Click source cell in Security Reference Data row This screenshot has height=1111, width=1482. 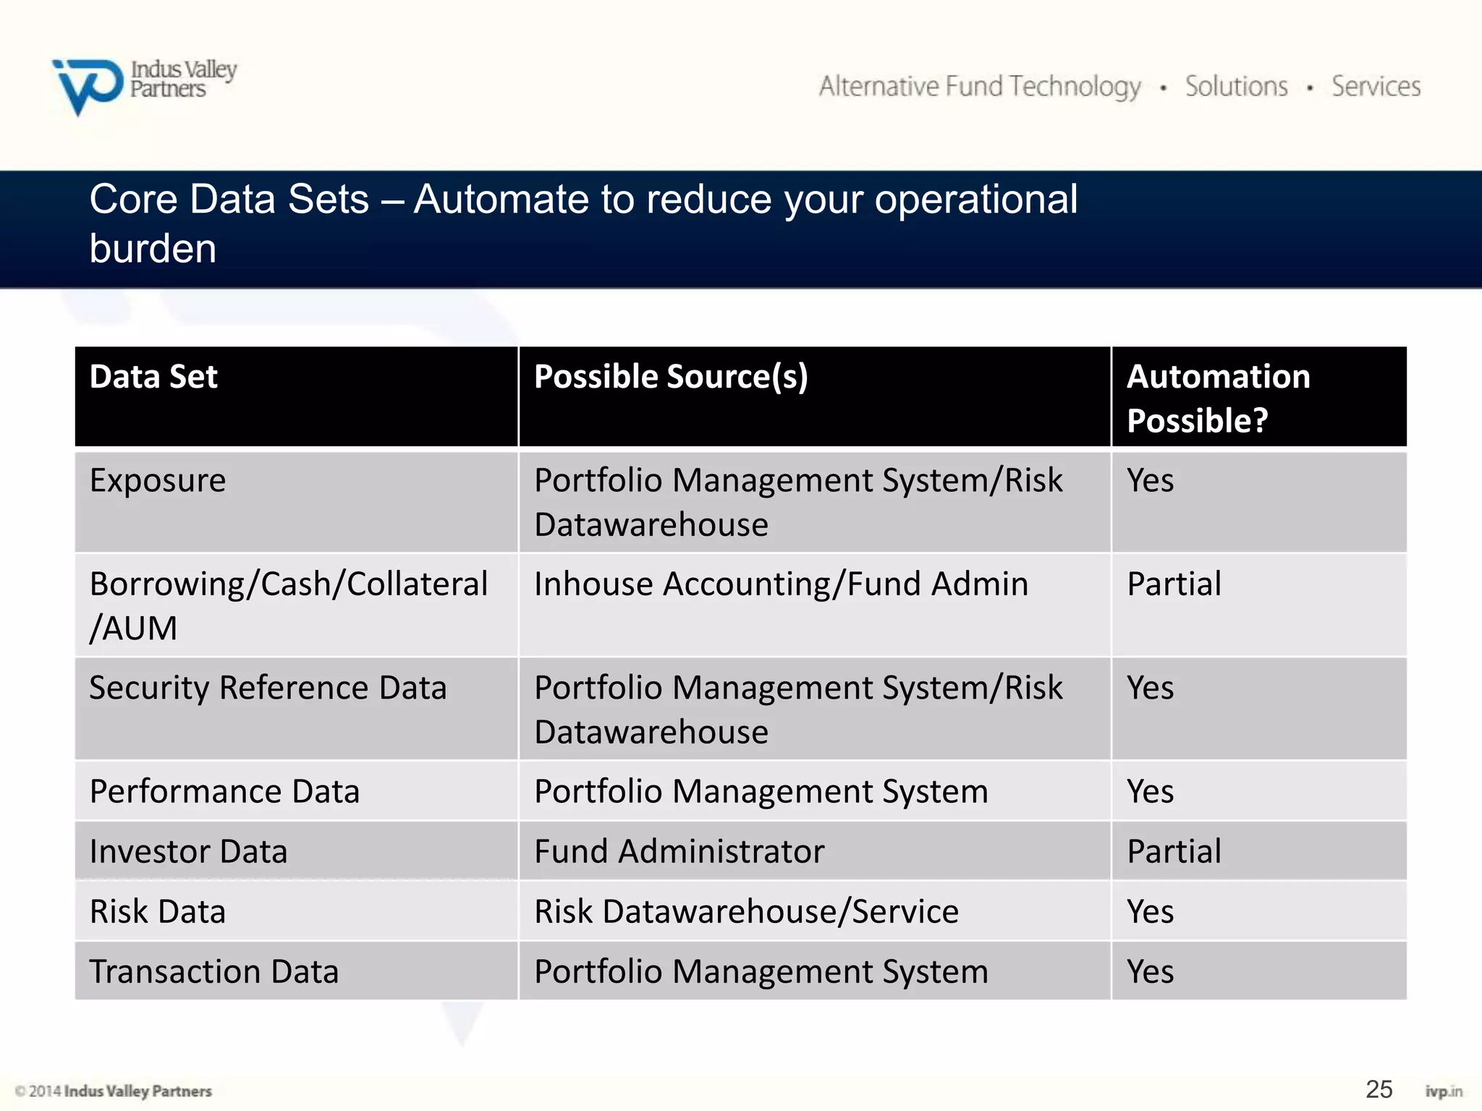tap(815, 709)
